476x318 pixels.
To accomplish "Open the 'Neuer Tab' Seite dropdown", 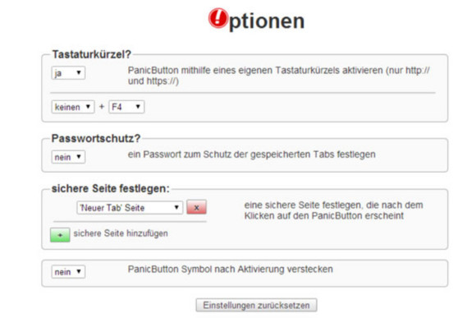I will click(130, 208).
